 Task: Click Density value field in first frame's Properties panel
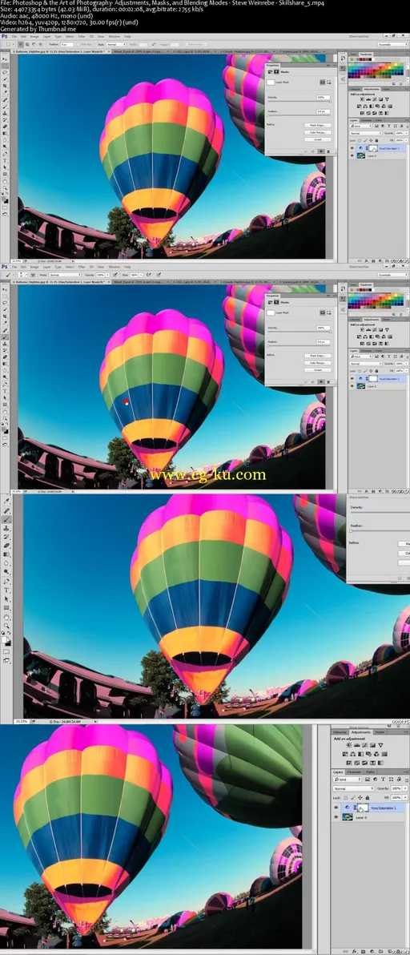click(324, 98)
